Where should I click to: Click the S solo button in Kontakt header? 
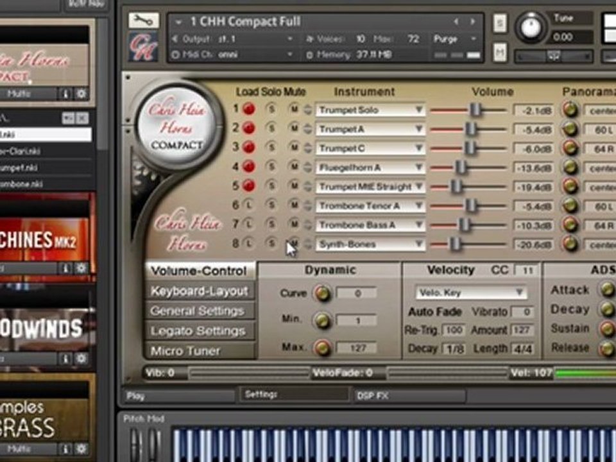[500, 24]
